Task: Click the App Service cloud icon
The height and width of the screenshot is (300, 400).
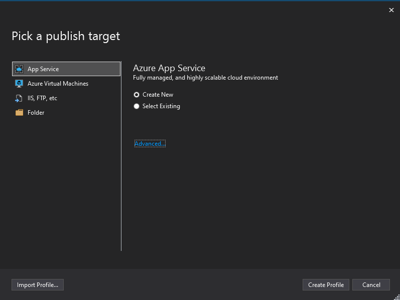Action: (20, 69)
